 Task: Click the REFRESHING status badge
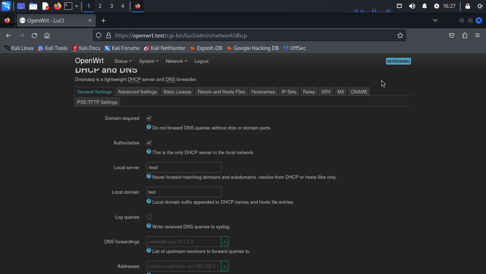click(x=398, y=61)
